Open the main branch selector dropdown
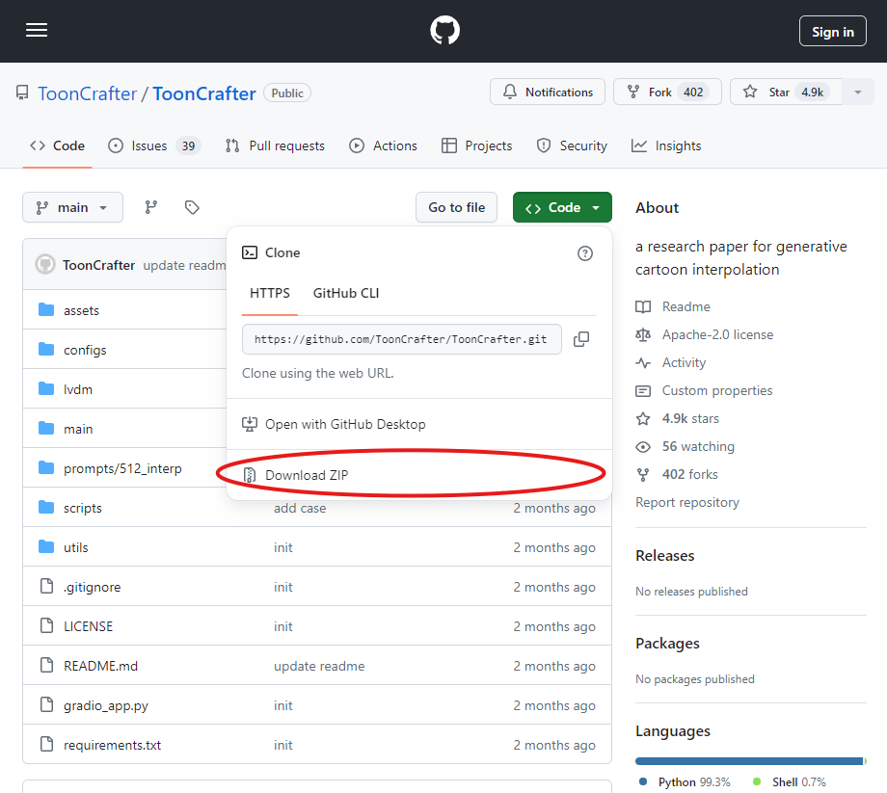Image resolution: width=887 pixels, height=793 pixels. (x=72, y=207)
